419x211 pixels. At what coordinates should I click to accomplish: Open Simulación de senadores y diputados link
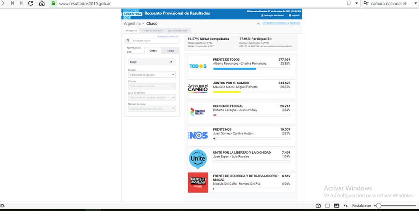tap(283, 23)
